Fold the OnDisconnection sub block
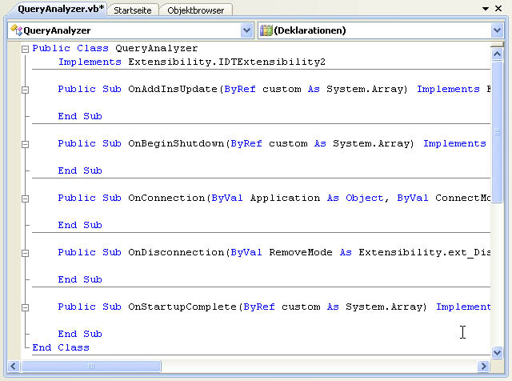The image size is (512, 381). (25, 253)
